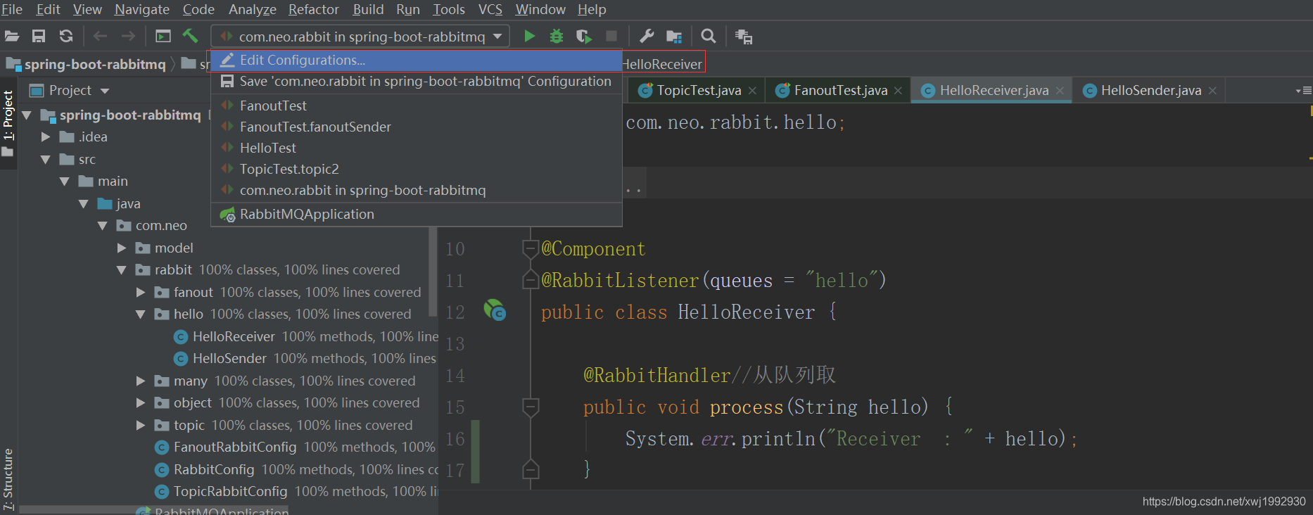Expand the .idea folder
1313x515 pixels.
(x=46, y=136)
